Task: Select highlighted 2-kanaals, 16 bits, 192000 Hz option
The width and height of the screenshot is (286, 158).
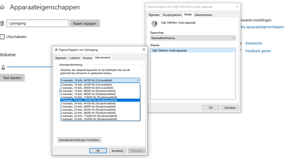Action: tap(100, 100)
